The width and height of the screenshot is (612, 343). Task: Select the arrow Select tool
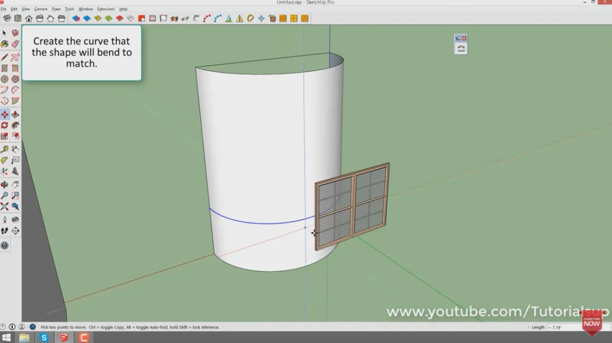5,33
